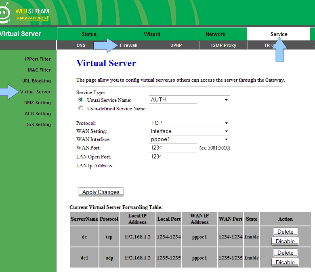Image resolution: width=315 pixels, height=272 pixels.
Task: Go to URL Blocking in the sidebar
Action: click(36, 81)
